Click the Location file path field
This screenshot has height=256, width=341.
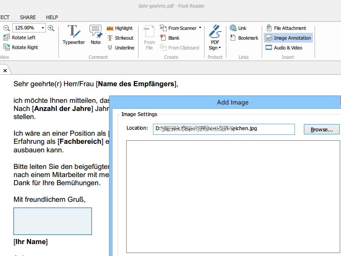click(224, 129)
